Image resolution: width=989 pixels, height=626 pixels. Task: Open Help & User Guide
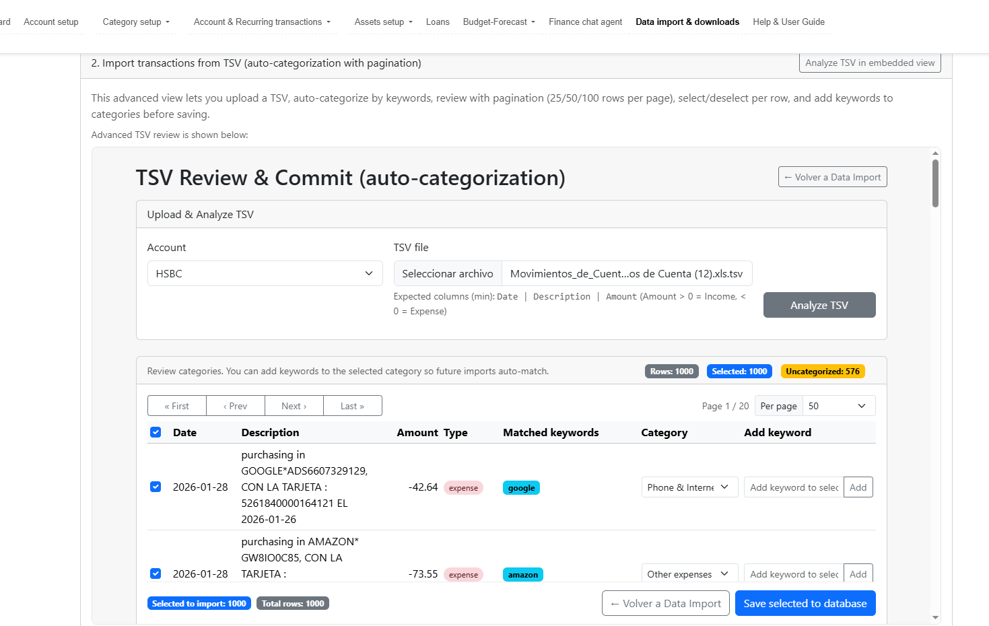click(x=788, y=22)
